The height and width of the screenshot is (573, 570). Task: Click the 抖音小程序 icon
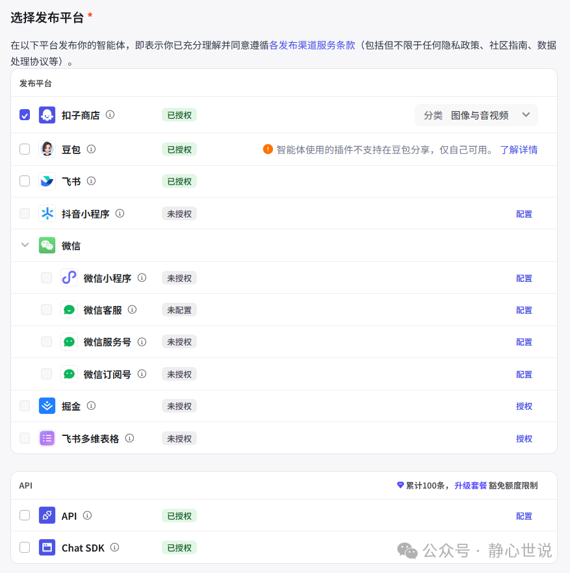coord(46,213)
